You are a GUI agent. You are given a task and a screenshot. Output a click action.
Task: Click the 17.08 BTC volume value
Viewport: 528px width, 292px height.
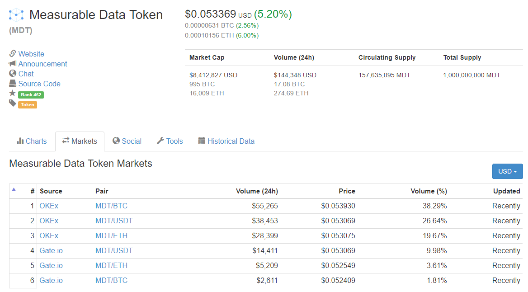289,84
